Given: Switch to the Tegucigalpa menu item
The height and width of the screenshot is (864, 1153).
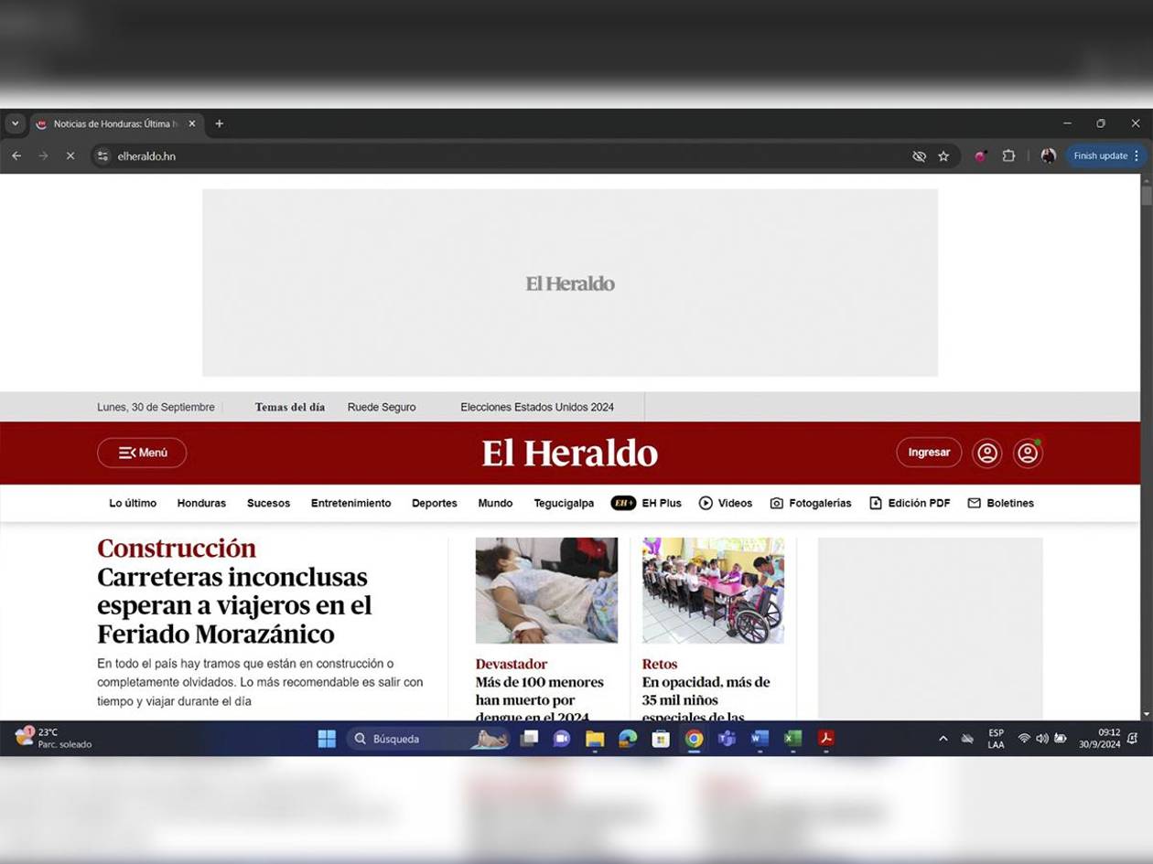Looking at the screenshot, I should 564,503.
